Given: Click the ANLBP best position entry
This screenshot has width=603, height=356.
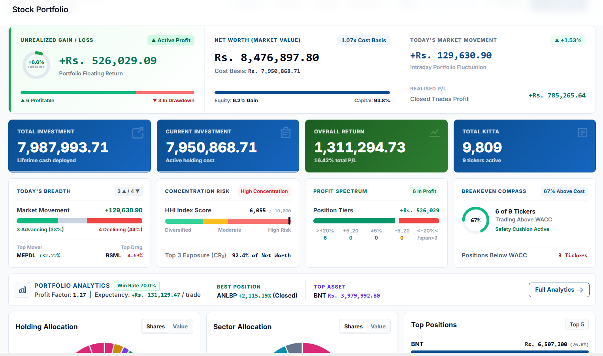Looking at the screenshot, I should click(257, 296).
